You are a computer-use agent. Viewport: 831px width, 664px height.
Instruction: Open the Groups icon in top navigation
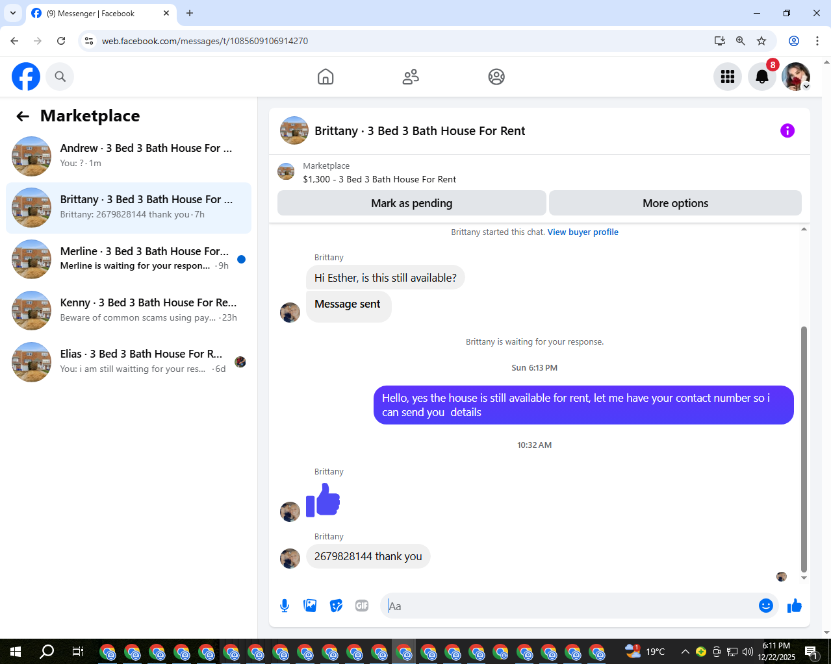[496, 77]
